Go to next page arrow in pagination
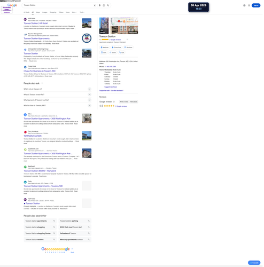 pyautogui.click(x=72, y=249)
